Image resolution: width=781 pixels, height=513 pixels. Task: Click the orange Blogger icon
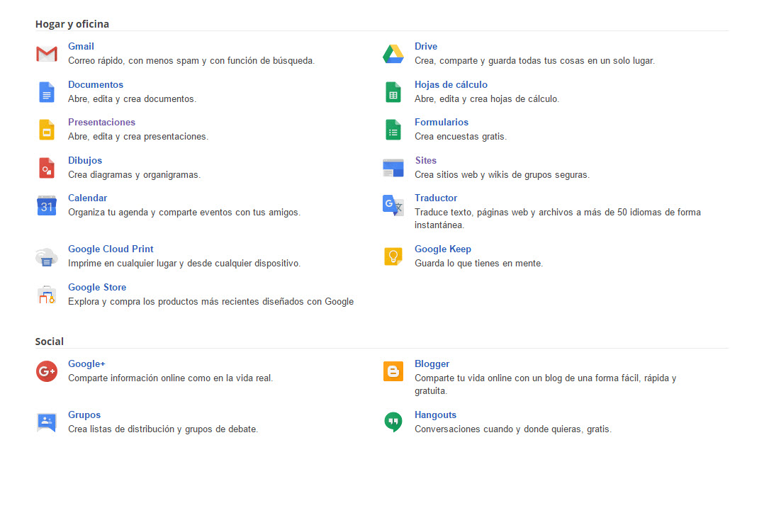[393, 371]
